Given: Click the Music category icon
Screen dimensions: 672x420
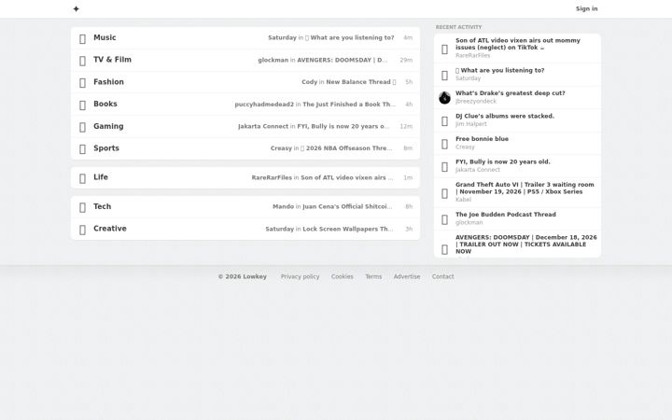Looking at the screenshot, I should tap(83, 39).
